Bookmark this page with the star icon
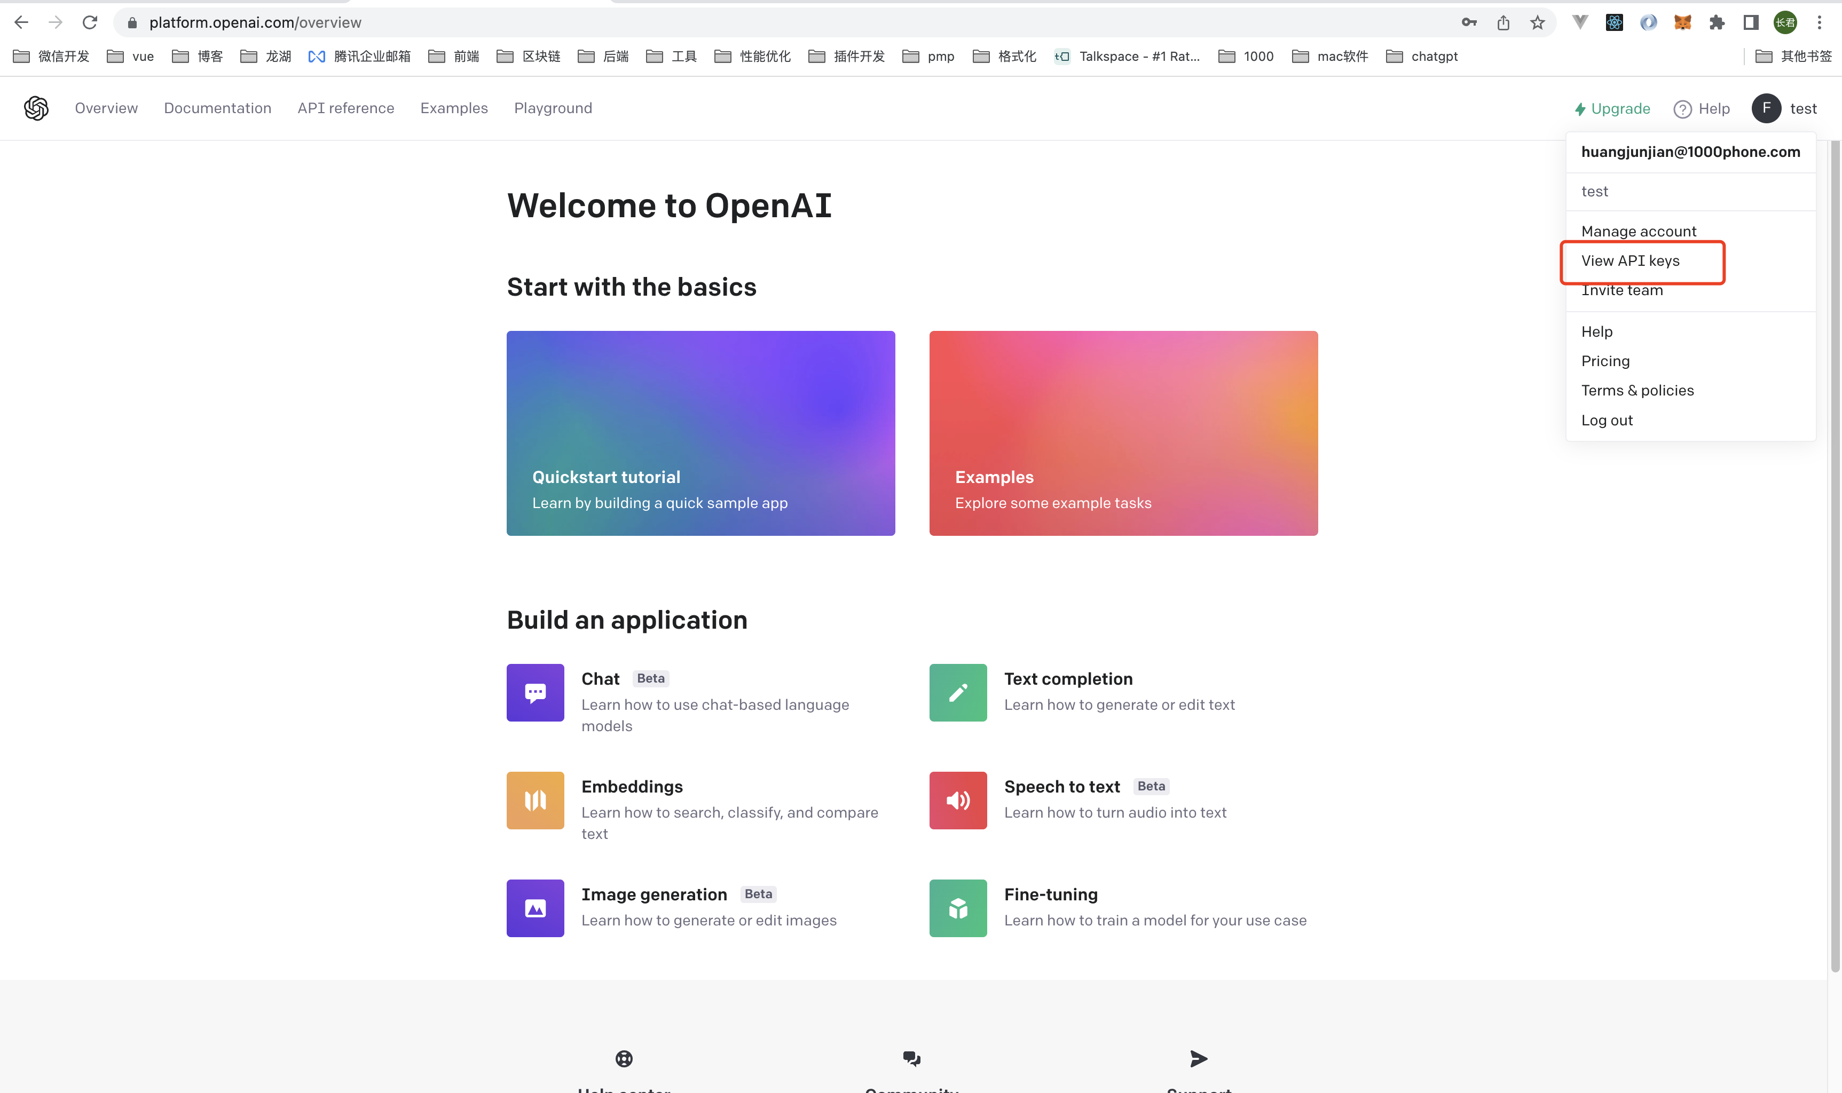This screenshot has width=1842, height=1093. pos(1537,23)
